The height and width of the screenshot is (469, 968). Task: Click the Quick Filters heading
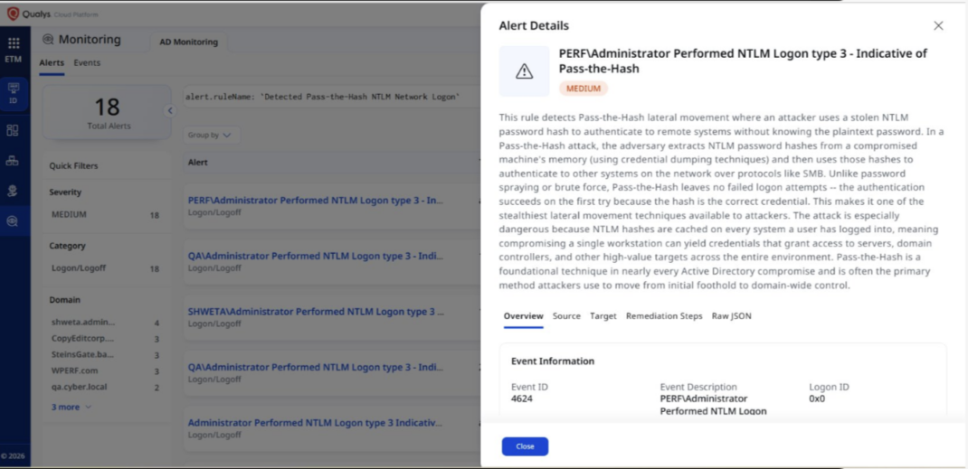(x=73, y=165)
